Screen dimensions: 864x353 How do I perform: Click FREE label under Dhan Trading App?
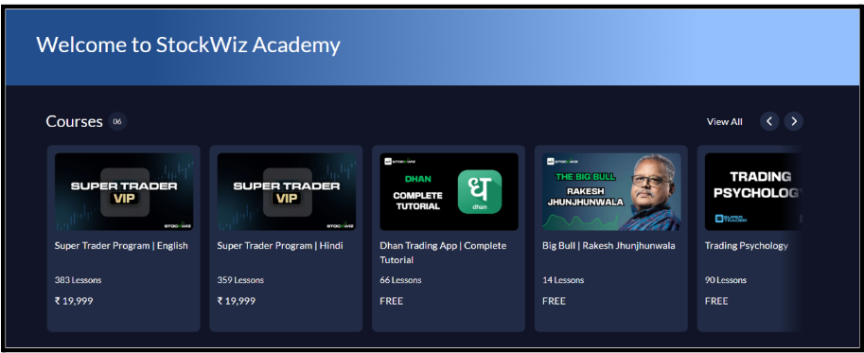click(391, 301)
